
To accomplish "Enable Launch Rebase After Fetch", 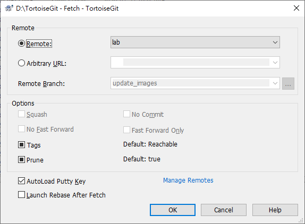I will tap(21, 195).
